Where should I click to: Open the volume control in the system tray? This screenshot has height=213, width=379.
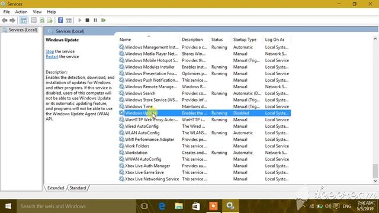(328, 206)
